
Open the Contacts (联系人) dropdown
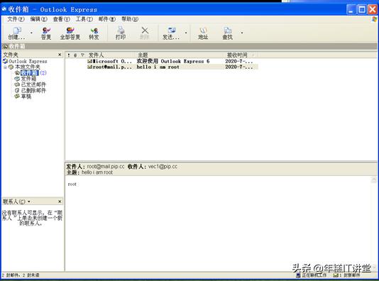[29, 202]
